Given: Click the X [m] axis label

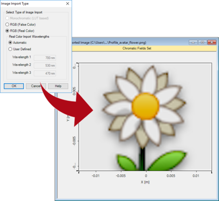Looking at the screenshot, I should [145, 182].
